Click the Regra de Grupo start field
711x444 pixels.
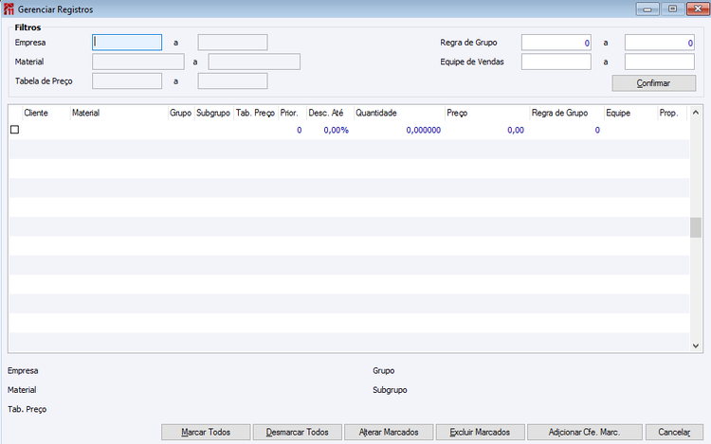click(x=556, y=43)
